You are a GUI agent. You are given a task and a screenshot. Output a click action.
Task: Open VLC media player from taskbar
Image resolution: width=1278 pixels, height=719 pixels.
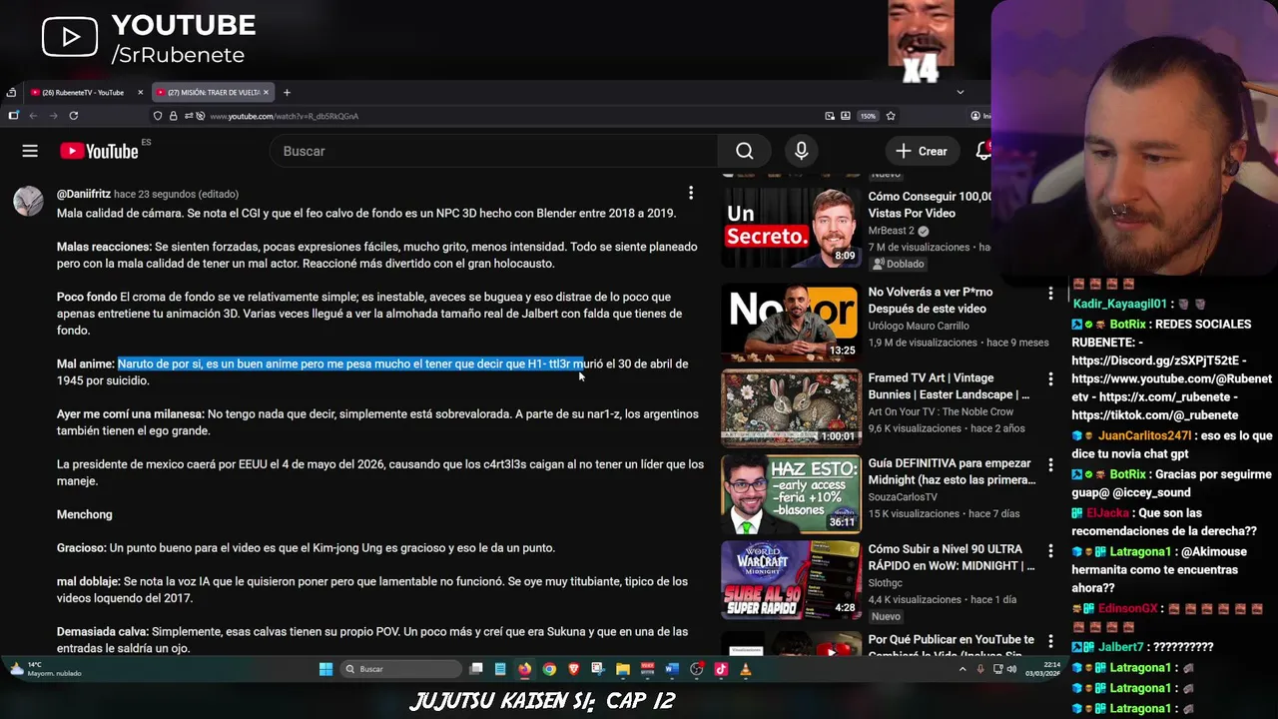coord(745,669)
